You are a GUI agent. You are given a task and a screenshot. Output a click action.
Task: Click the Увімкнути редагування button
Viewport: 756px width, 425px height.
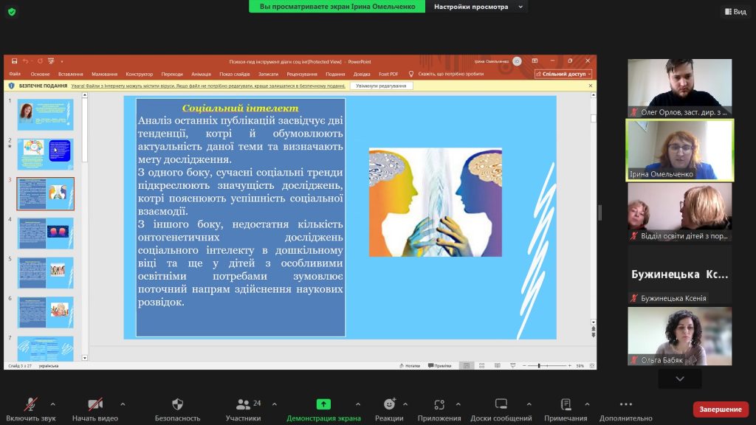[x=381, y=86]
